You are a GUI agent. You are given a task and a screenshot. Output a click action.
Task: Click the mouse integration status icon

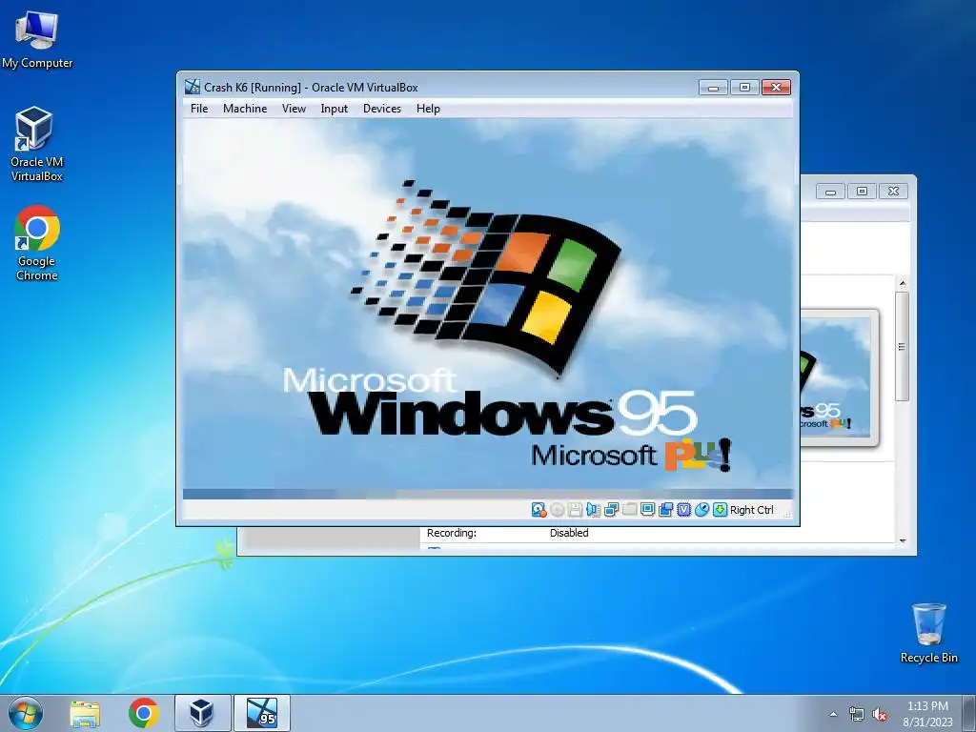pyautogui.click(x=701, y=510)
